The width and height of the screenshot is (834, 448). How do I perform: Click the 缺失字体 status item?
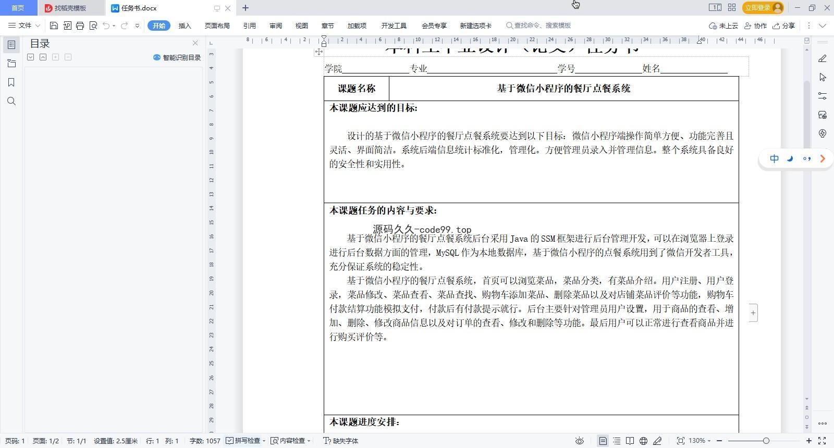tap(341, 441)
